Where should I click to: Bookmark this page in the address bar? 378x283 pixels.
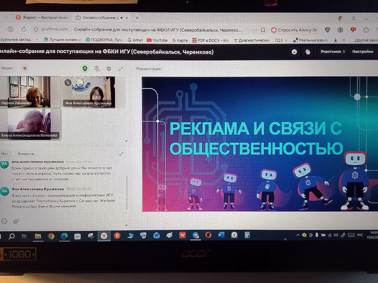point(263,30)
